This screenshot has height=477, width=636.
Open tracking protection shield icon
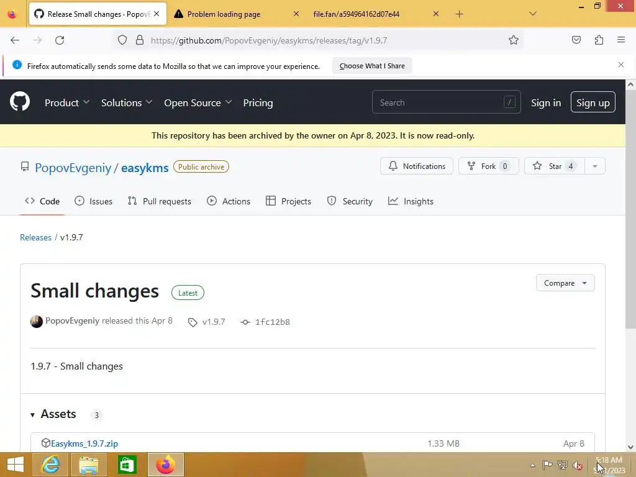point(122,40)
